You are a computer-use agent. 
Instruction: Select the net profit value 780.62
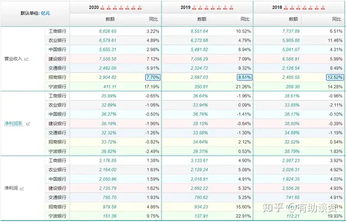tap(201, 197)
